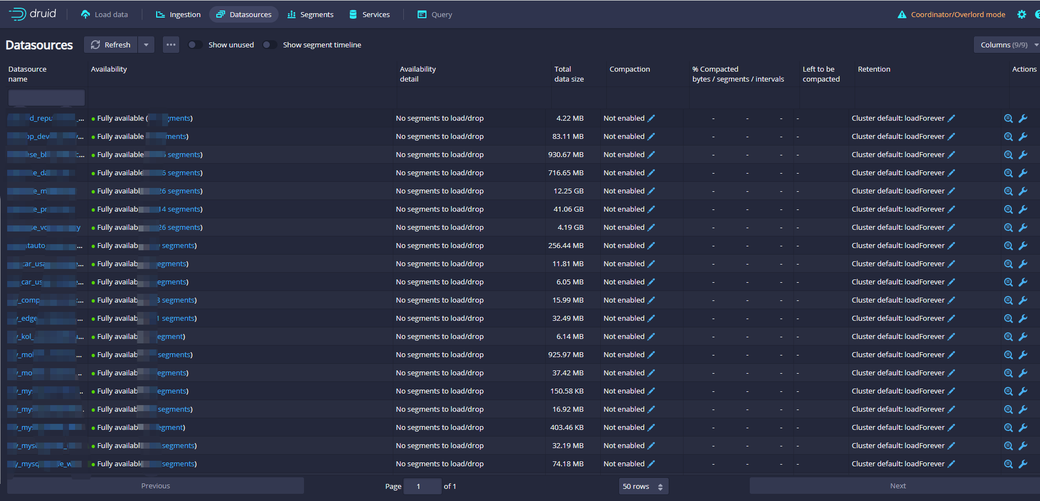This screenshot has width=1040, height=501.
Task: Switch to the Segments tab
Action: coord(311,15)
